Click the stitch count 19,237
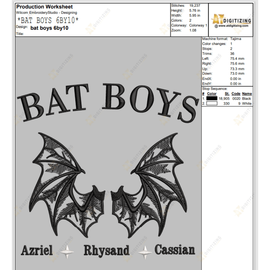Viewport: 270px width, 270px height. (x=195, y=5)
